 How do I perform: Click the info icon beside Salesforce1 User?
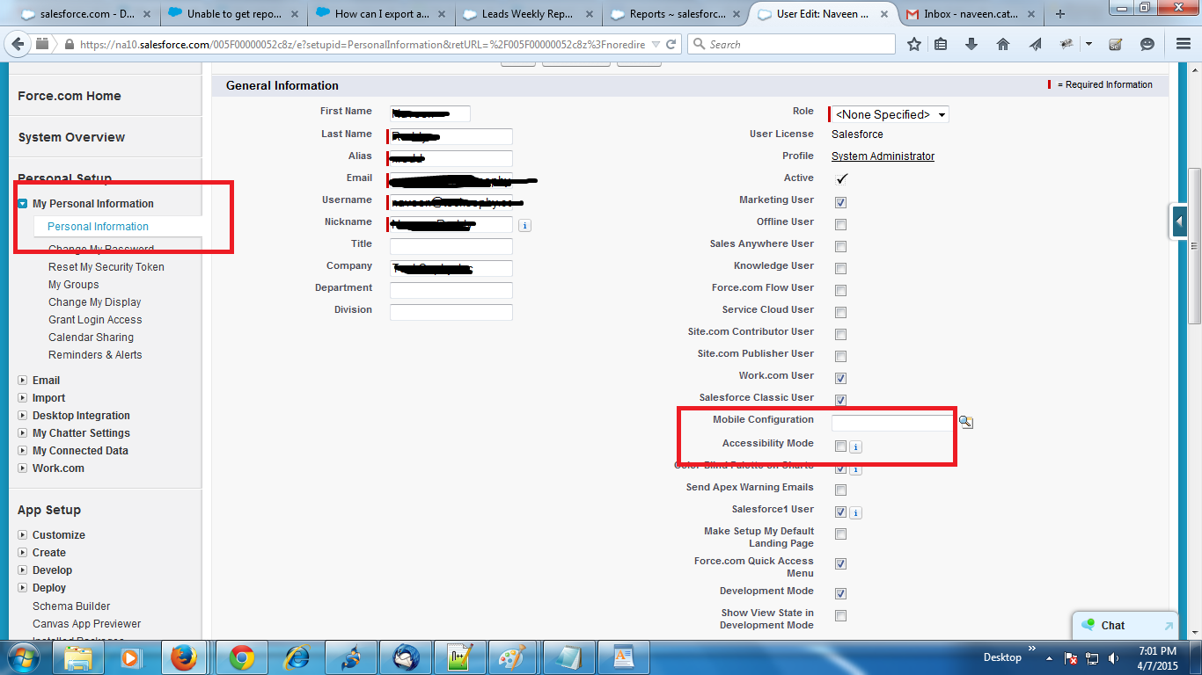(x=856, y=512)
